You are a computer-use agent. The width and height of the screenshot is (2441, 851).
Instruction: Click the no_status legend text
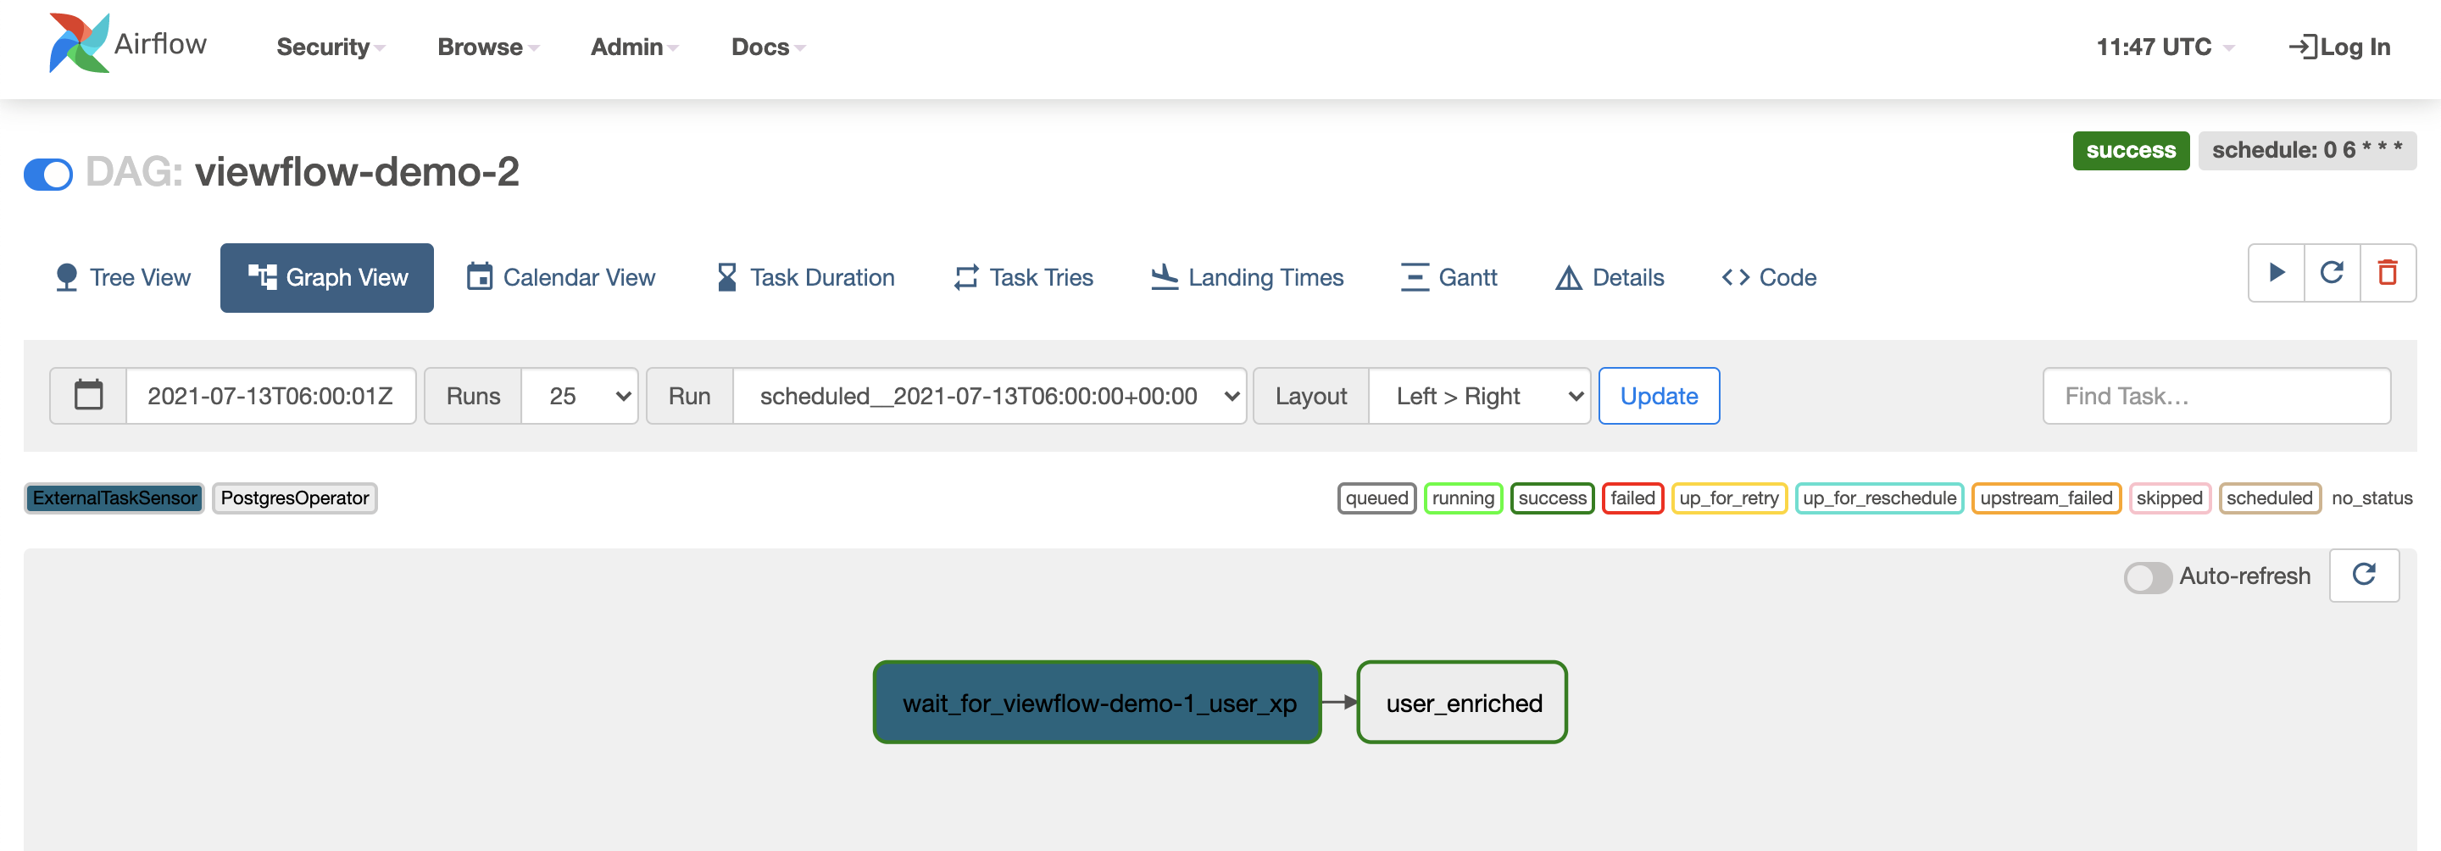[x=2371, y=498]
